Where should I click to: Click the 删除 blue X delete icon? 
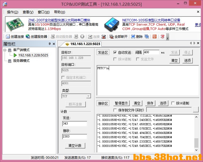[133, 36]
